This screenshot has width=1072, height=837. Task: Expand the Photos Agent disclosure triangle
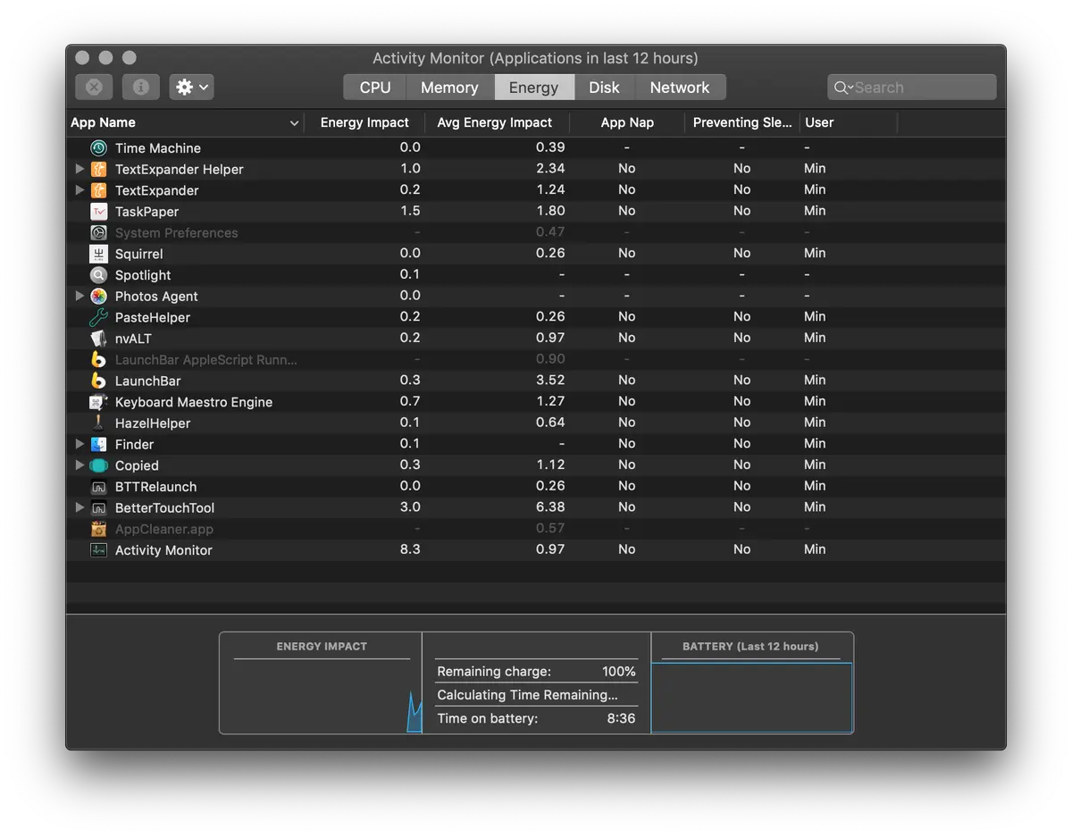coord(80,296)
